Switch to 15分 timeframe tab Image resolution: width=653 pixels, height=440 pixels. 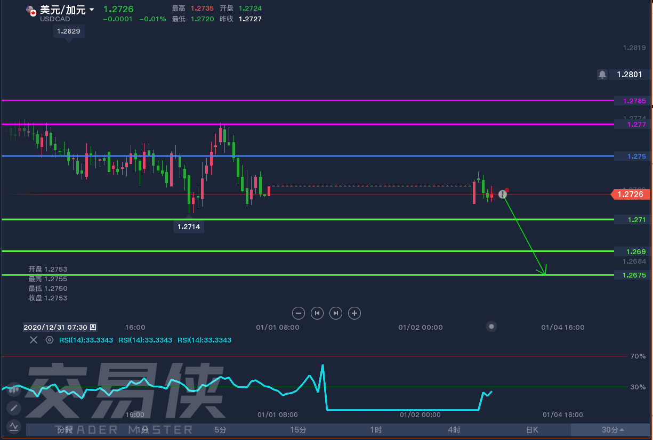tap(299, 429)
